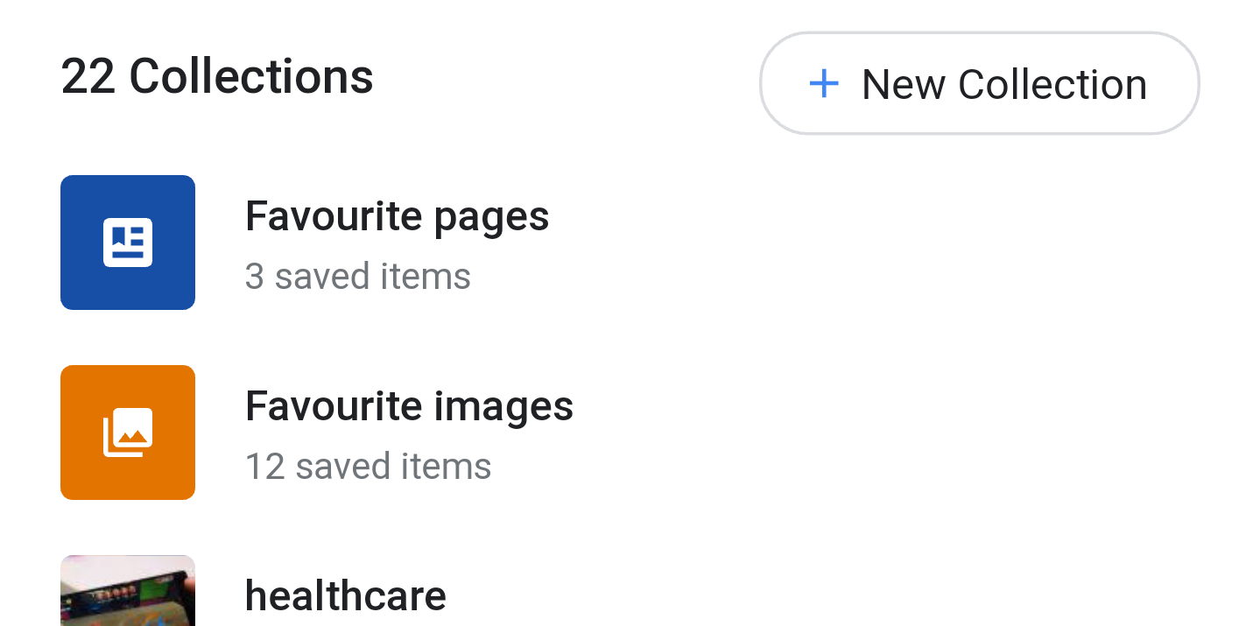Open the healthcare collection title

[x=345, y=596]
